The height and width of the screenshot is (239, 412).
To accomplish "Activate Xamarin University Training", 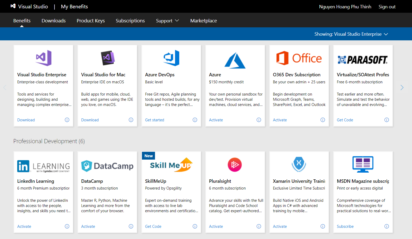I will point(280,227).
